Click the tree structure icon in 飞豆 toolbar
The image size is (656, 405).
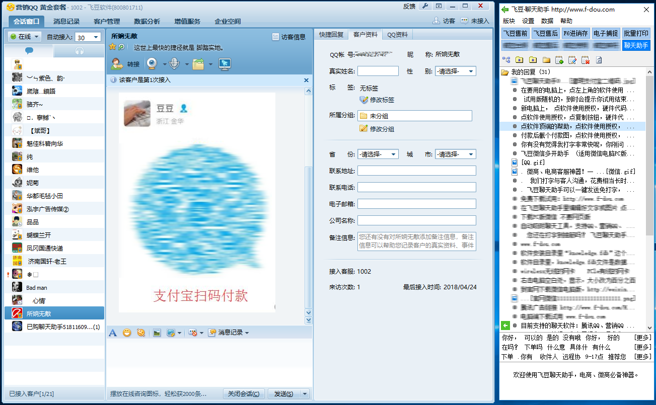(506, 60)
